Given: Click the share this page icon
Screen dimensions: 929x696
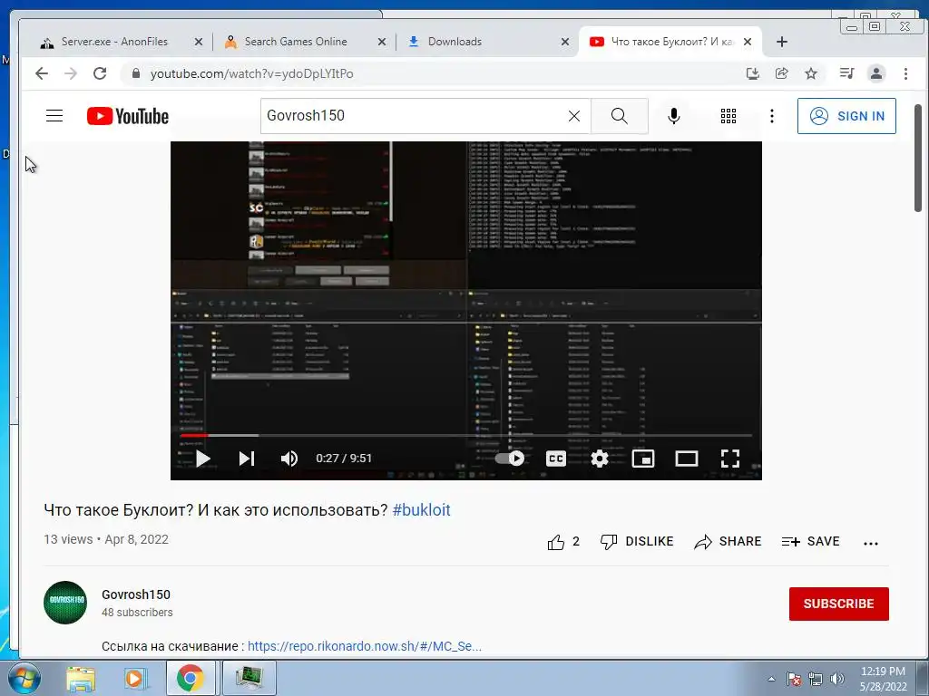Looking at the screenshot, I should tap(781, 73).
